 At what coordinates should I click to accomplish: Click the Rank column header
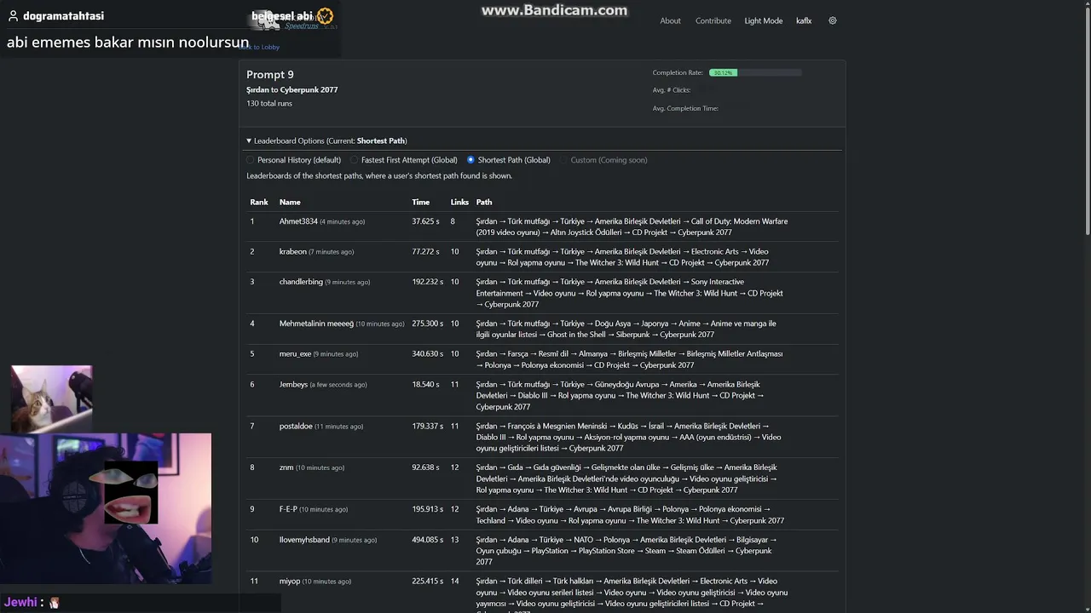[x=259, y=203]
